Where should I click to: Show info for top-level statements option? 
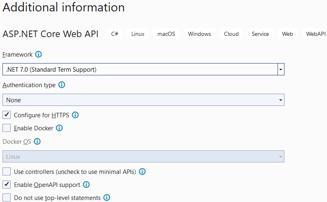point(107,198)
